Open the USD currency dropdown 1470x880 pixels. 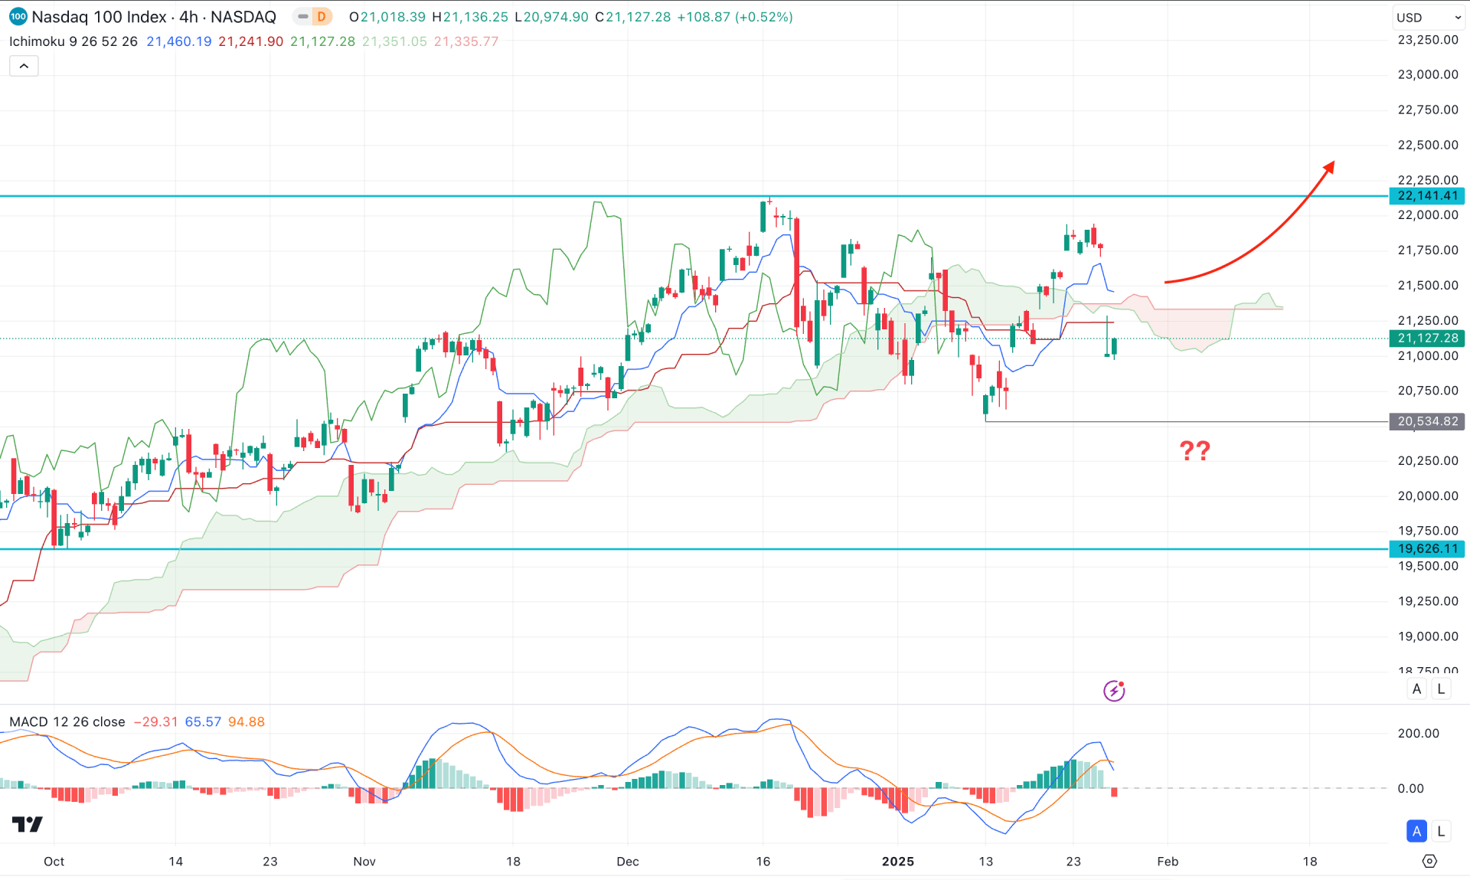tap(1428, 17)
